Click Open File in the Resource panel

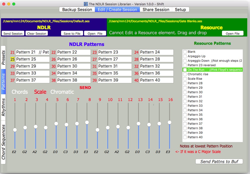pos(232,33)
